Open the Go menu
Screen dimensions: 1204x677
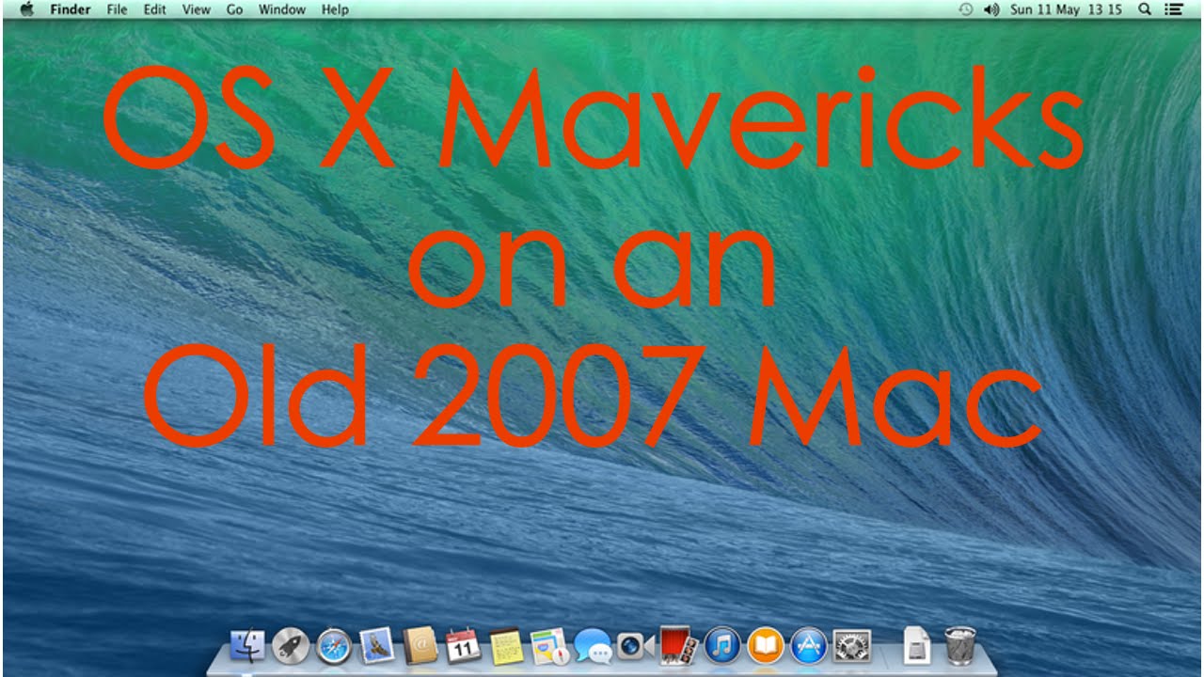point(235,9)
